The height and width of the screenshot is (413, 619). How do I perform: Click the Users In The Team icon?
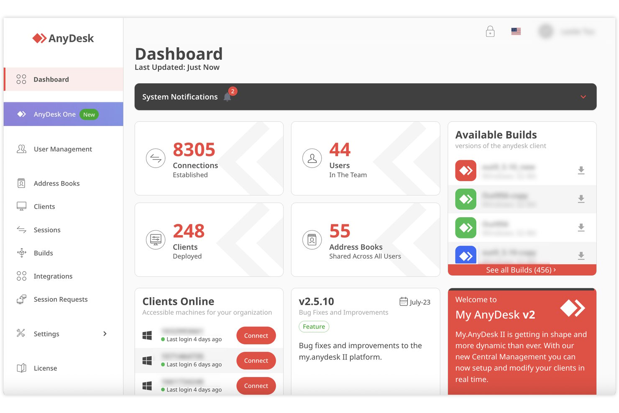point(312,159)
